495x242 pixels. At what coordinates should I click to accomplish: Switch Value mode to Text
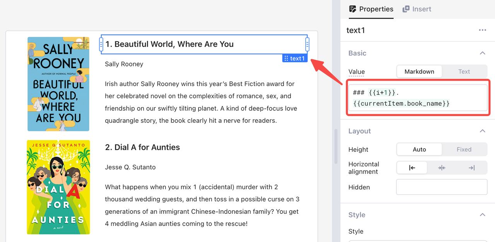click(464, 71)
